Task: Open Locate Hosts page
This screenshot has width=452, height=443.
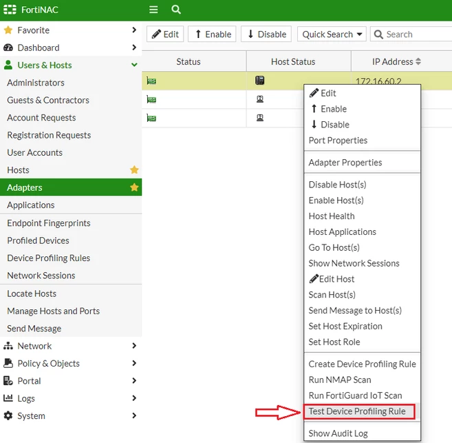Action: tap(71, 293)
